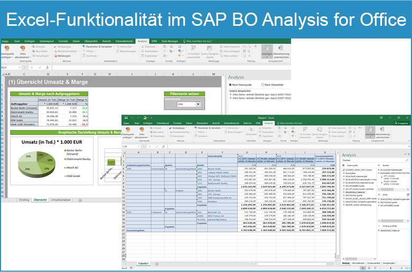Screen dimensions: 412x272
Task: Open the Kalenderjahr 2008 filter dropdown
Action: tap(198, 104)
